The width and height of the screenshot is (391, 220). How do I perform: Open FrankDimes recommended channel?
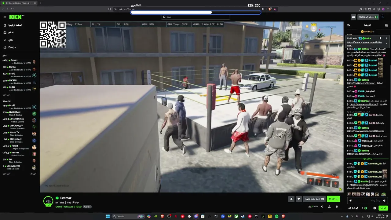click(19, 120)
